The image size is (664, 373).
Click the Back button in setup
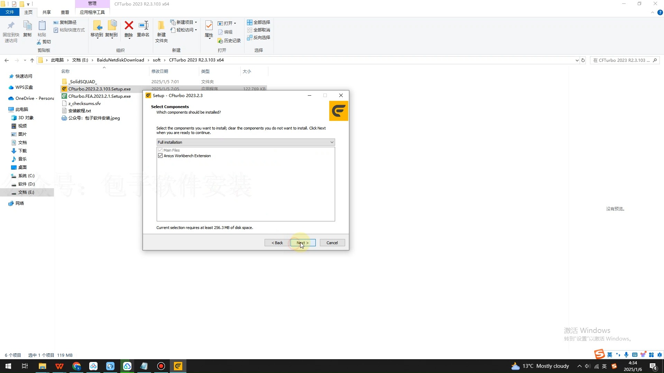pos(277,243)
